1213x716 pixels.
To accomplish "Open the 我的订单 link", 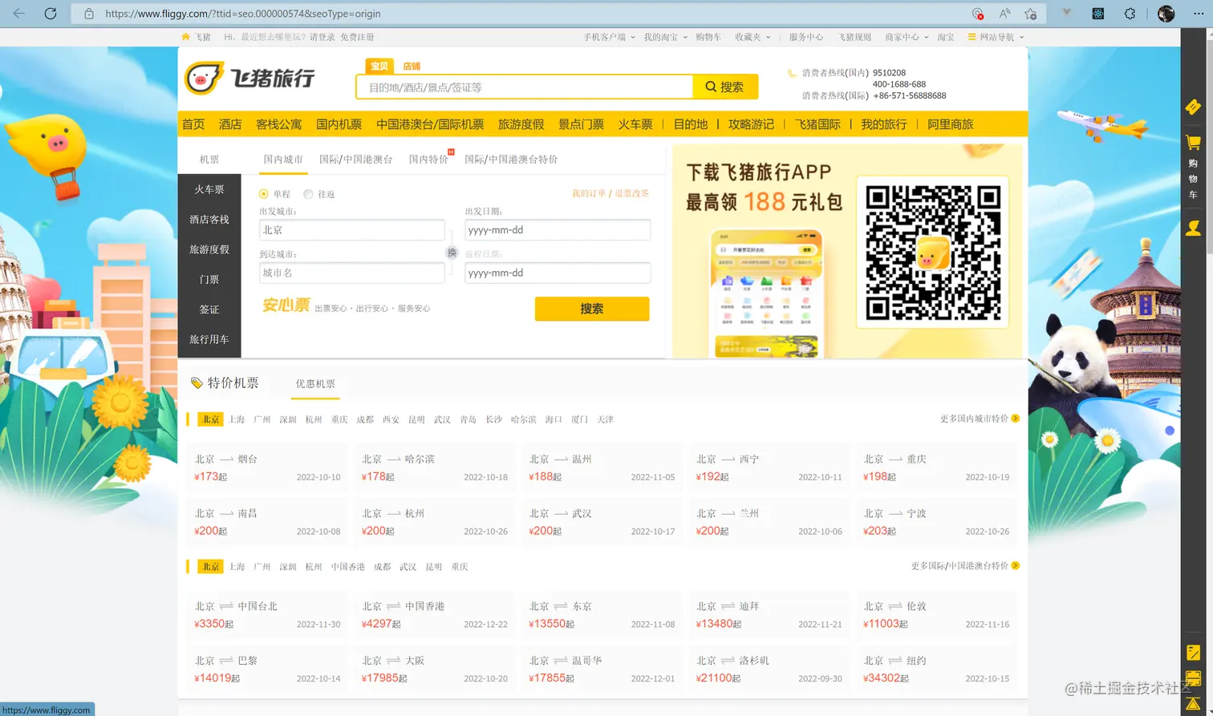I will point(589,193).
